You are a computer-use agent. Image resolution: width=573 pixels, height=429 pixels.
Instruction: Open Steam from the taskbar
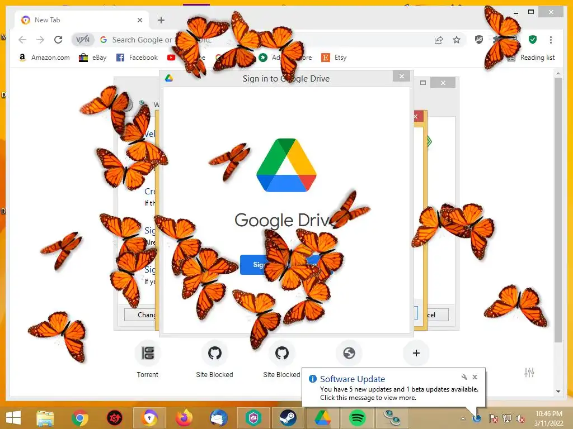point(288,418)
